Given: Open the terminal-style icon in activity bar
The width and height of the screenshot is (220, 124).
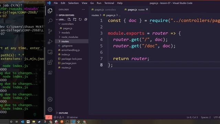Looking at the screenshot, I should tap(50, 73).
